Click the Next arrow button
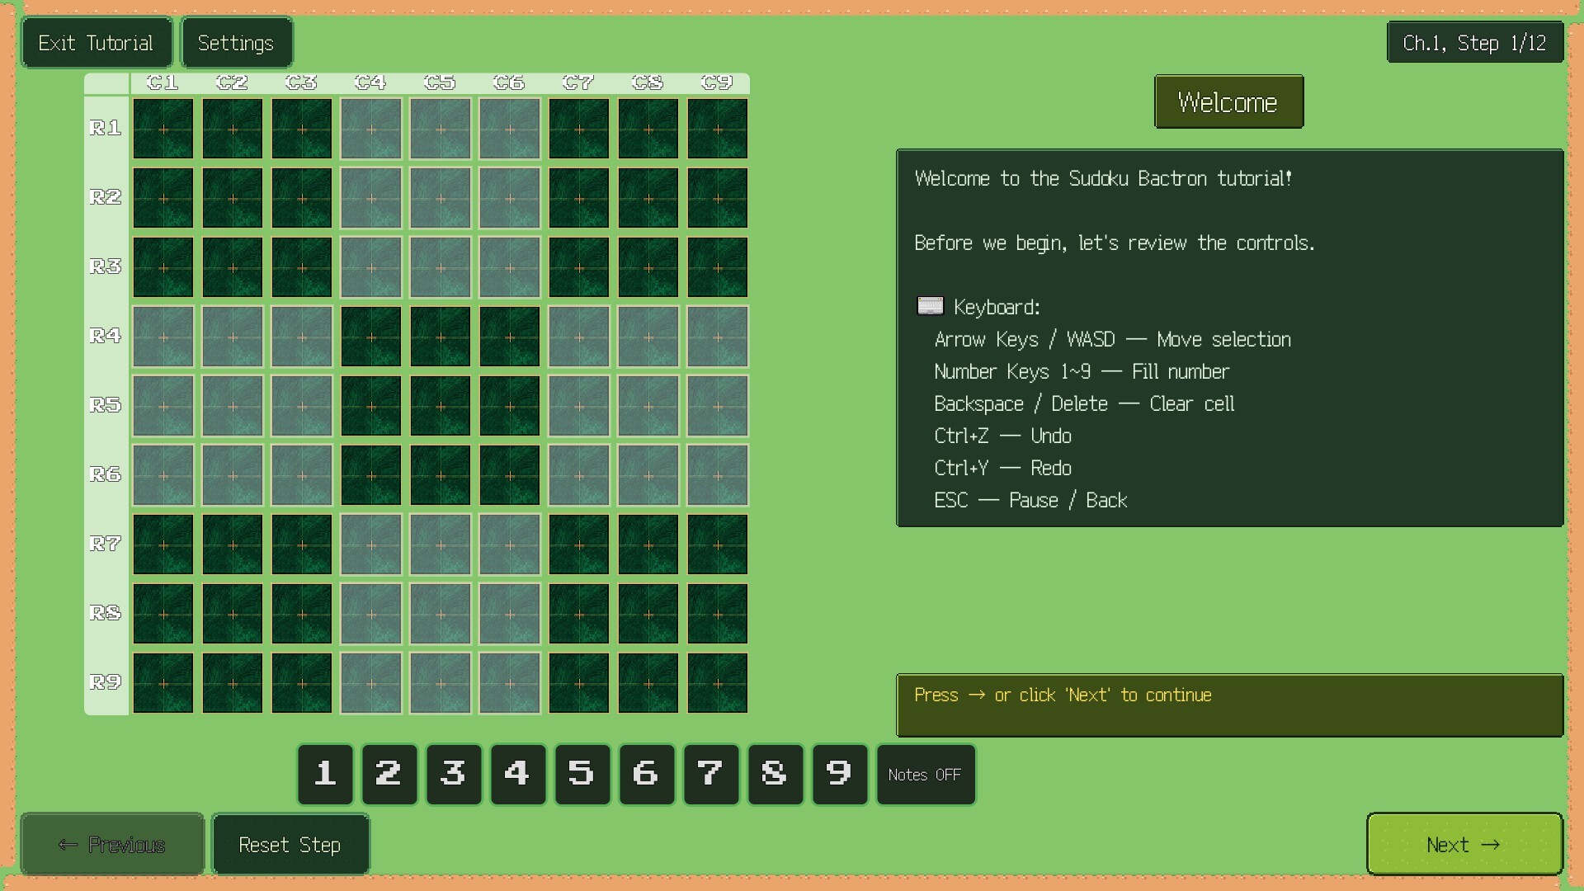The image size is (1584, 891). coord(1464,844)
